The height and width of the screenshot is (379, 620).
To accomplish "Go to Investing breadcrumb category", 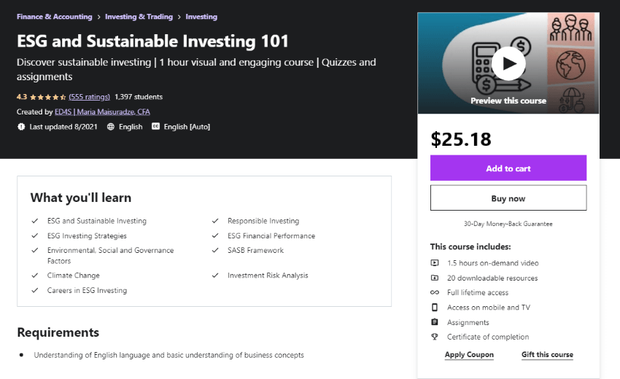I will [x=201, y=17].
